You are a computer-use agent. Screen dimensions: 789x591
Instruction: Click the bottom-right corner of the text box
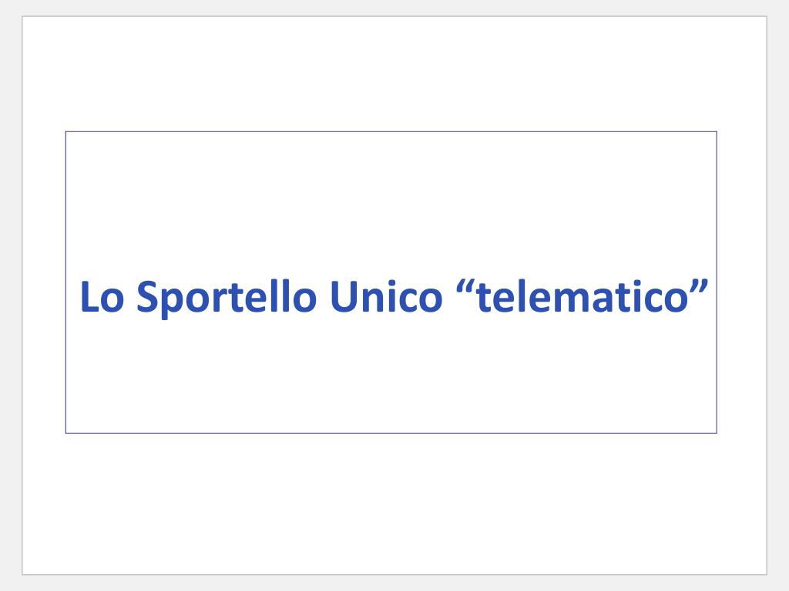pos(717,432)
